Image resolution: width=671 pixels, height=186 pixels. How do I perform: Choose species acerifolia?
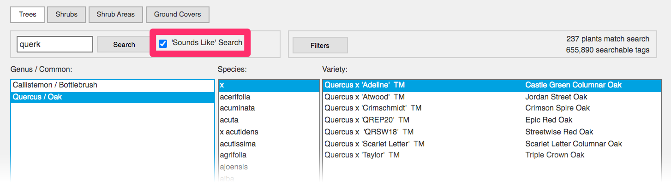coord(235,97)
